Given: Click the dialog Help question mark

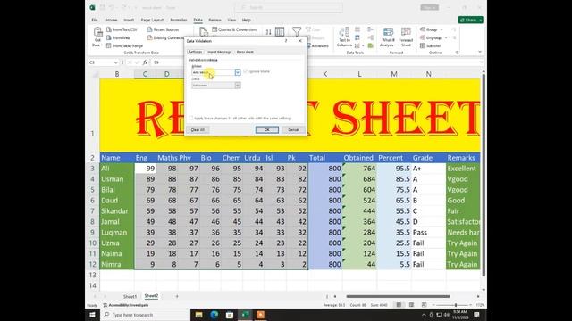Looking at the screenshot, I should 286,41.
